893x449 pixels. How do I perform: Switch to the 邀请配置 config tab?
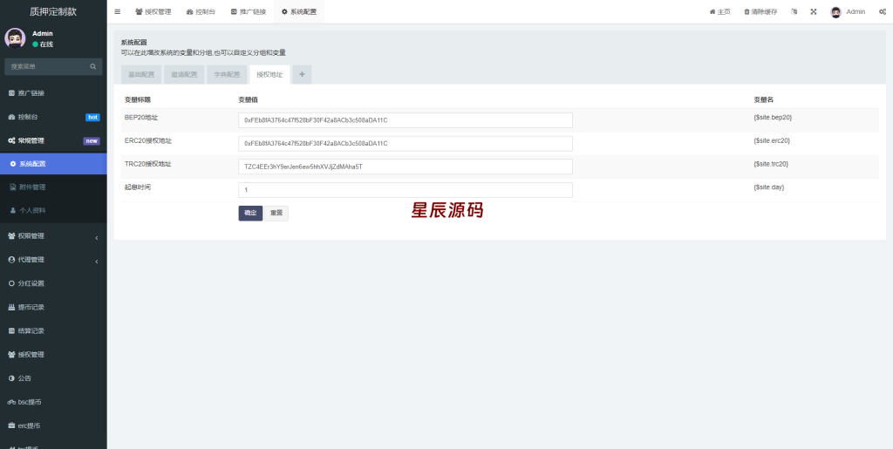[x=184, y=75]
